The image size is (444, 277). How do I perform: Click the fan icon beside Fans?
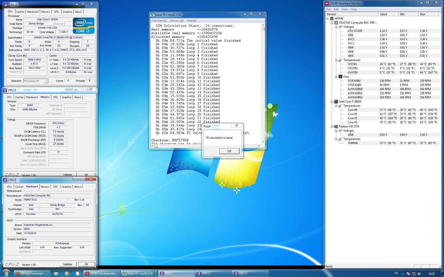340,77
